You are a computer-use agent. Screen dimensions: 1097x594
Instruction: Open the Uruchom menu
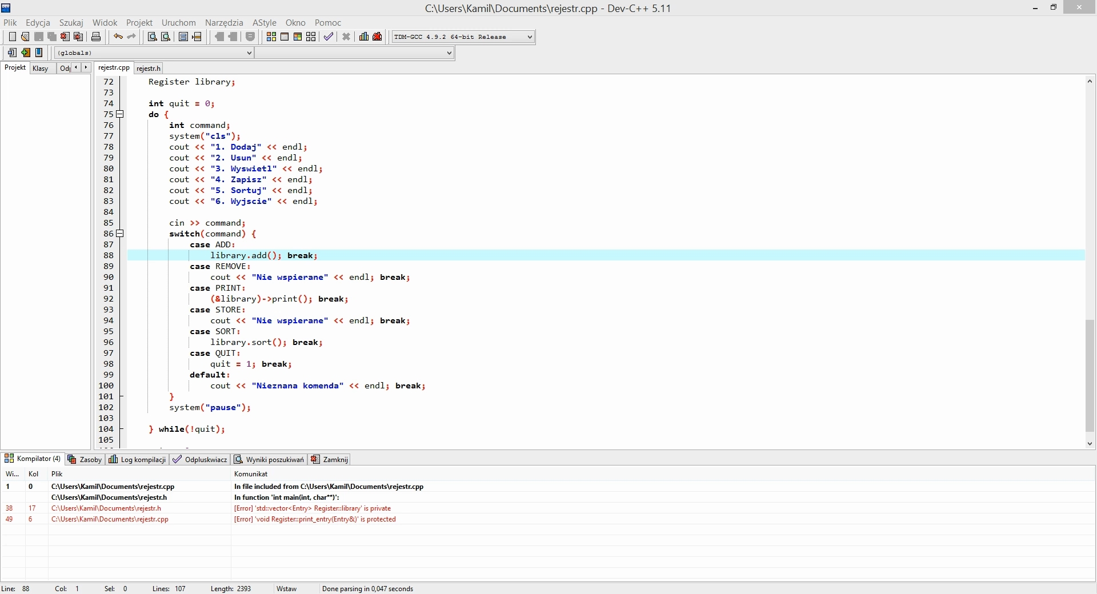178,23
